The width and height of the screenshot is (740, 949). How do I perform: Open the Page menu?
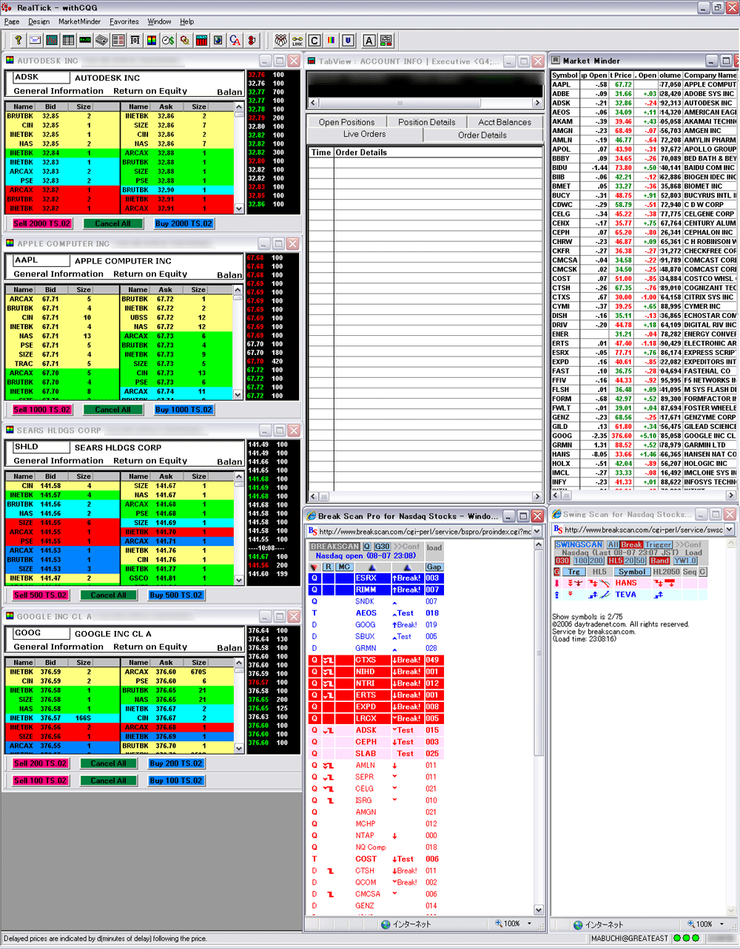click(x=12, y=21)
